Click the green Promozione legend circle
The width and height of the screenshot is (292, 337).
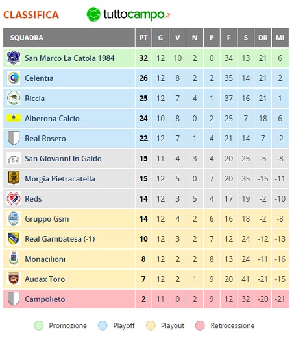coord(39,325)
